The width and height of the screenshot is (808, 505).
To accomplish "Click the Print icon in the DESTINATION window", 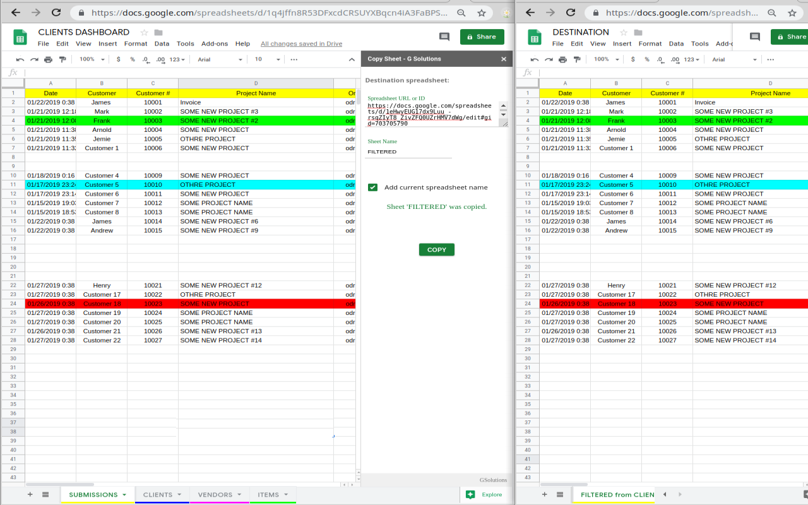I will pos(562,59).
